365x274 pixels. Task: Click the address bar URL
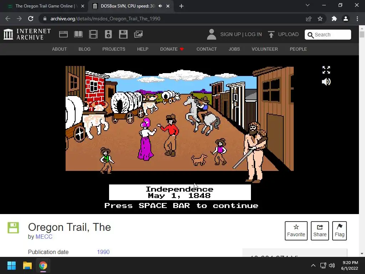pos(105,19)
